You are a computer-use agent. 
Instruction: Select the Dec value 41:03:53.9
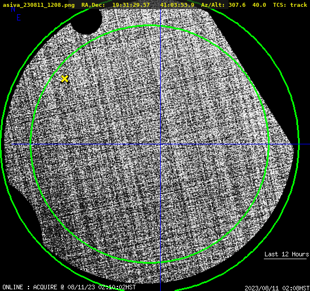coord(177,5)
